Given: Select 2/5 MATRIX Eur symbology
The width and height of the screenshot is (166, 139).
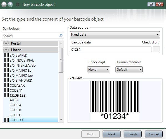Looking at the screenshot, I should click(21, 70).
